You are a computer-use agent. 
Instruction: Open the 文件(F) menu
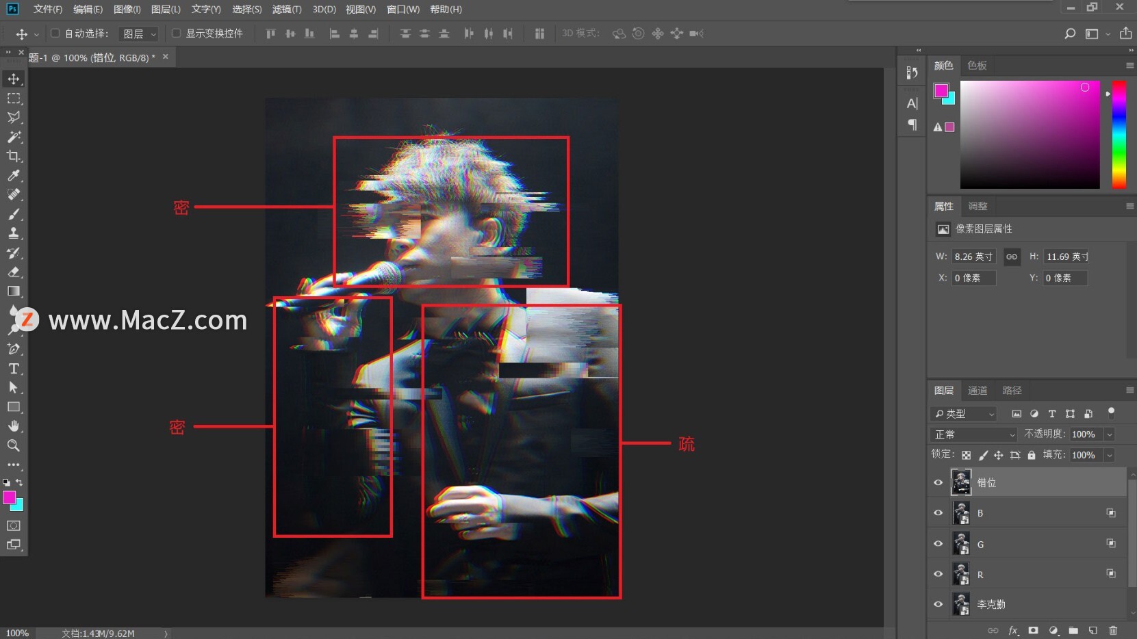(48, 9)
